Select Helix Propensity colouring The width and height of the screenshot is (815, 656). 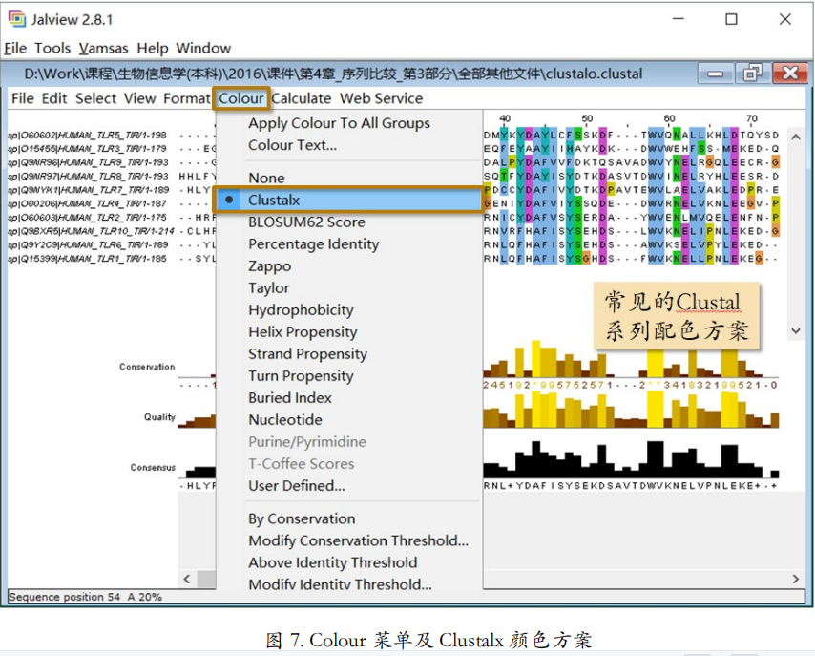(349, 332)
